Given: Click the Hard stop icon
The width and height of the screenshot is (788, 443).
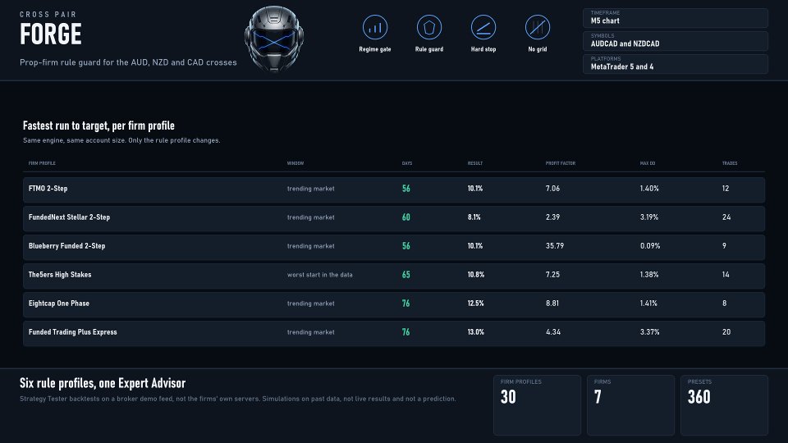Looking at the screenshot, I should coord(483,27).
